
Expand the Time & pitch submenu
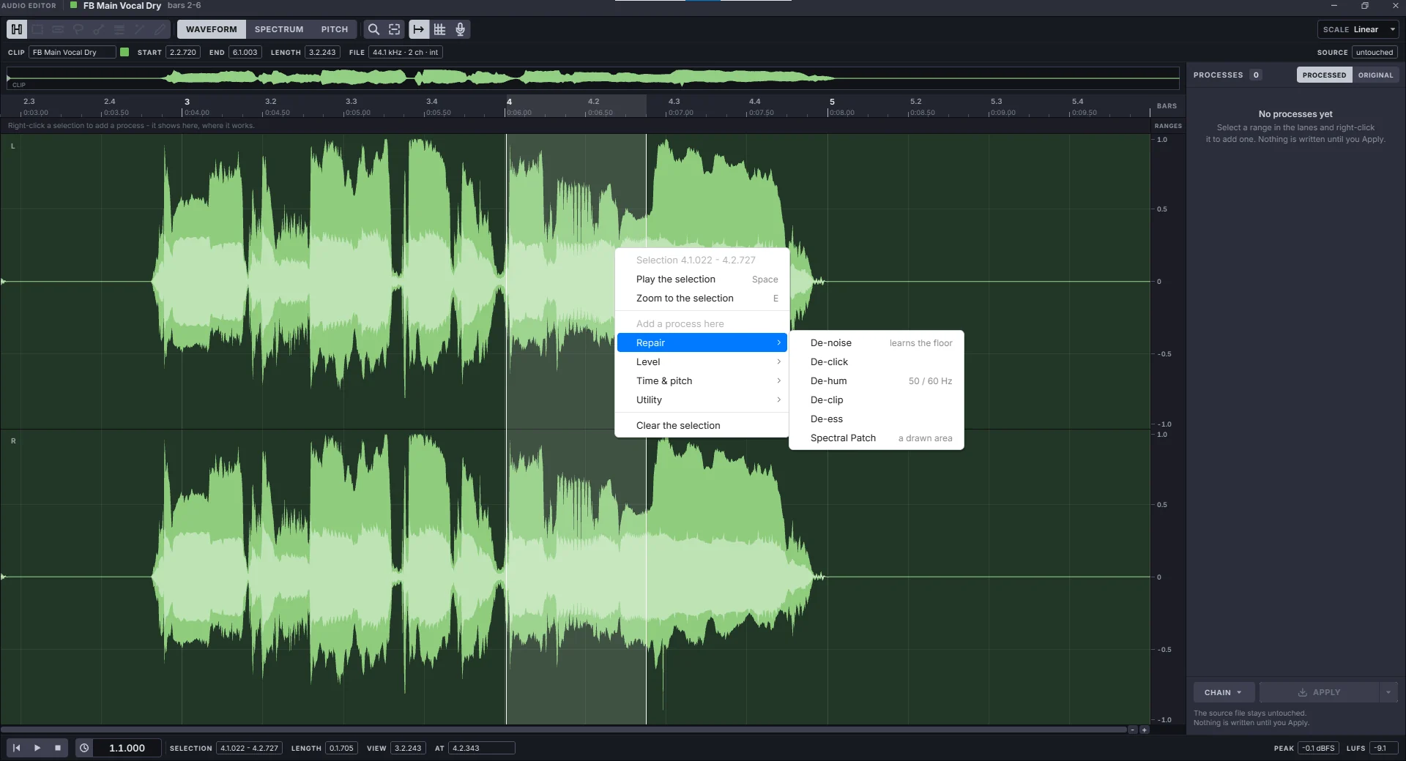click(x=702, y=380)
